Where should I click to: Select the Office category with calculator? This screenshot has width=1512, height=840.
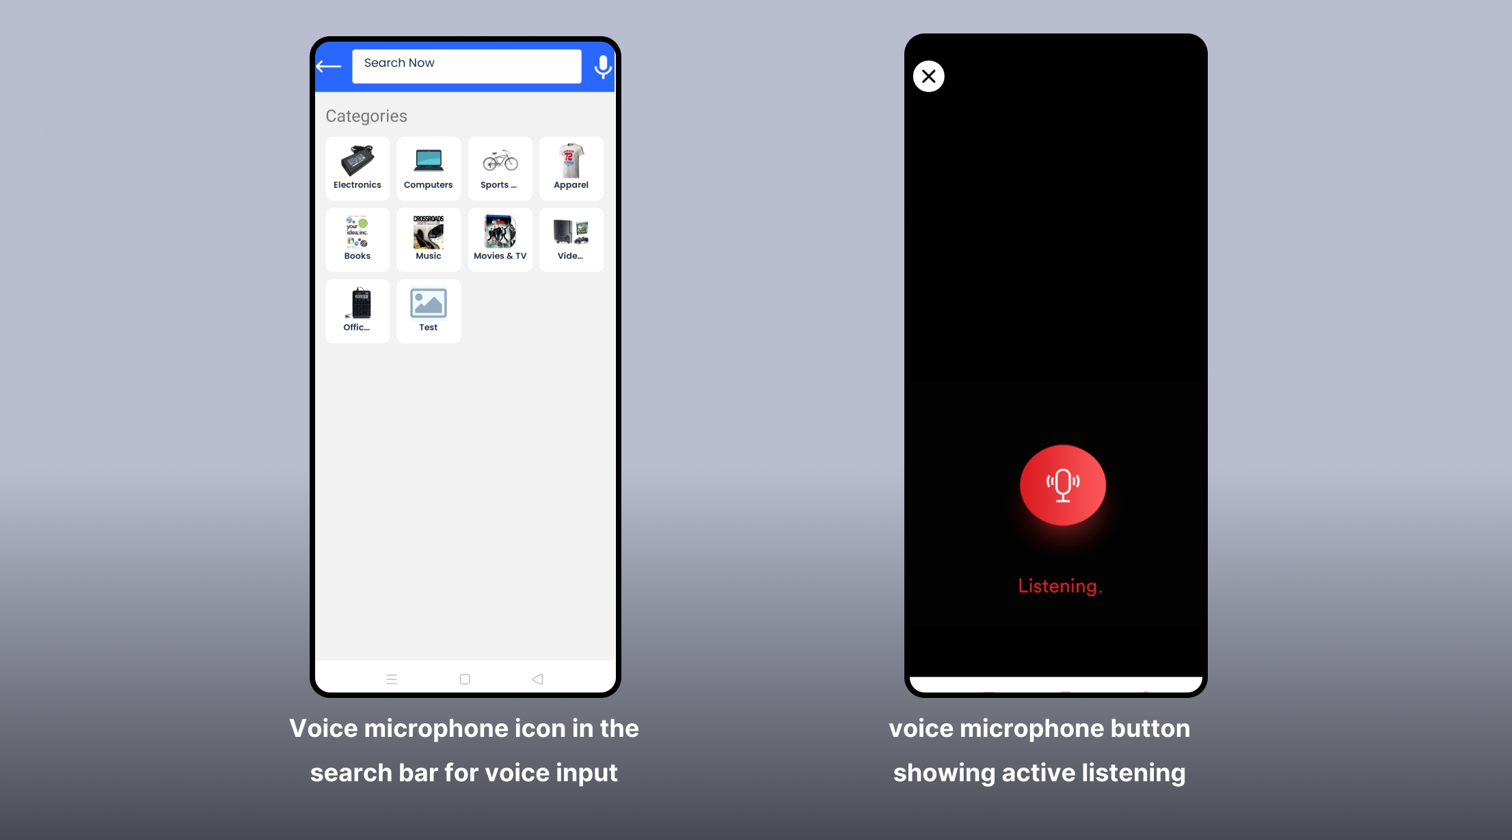click(x=357, y=311)
